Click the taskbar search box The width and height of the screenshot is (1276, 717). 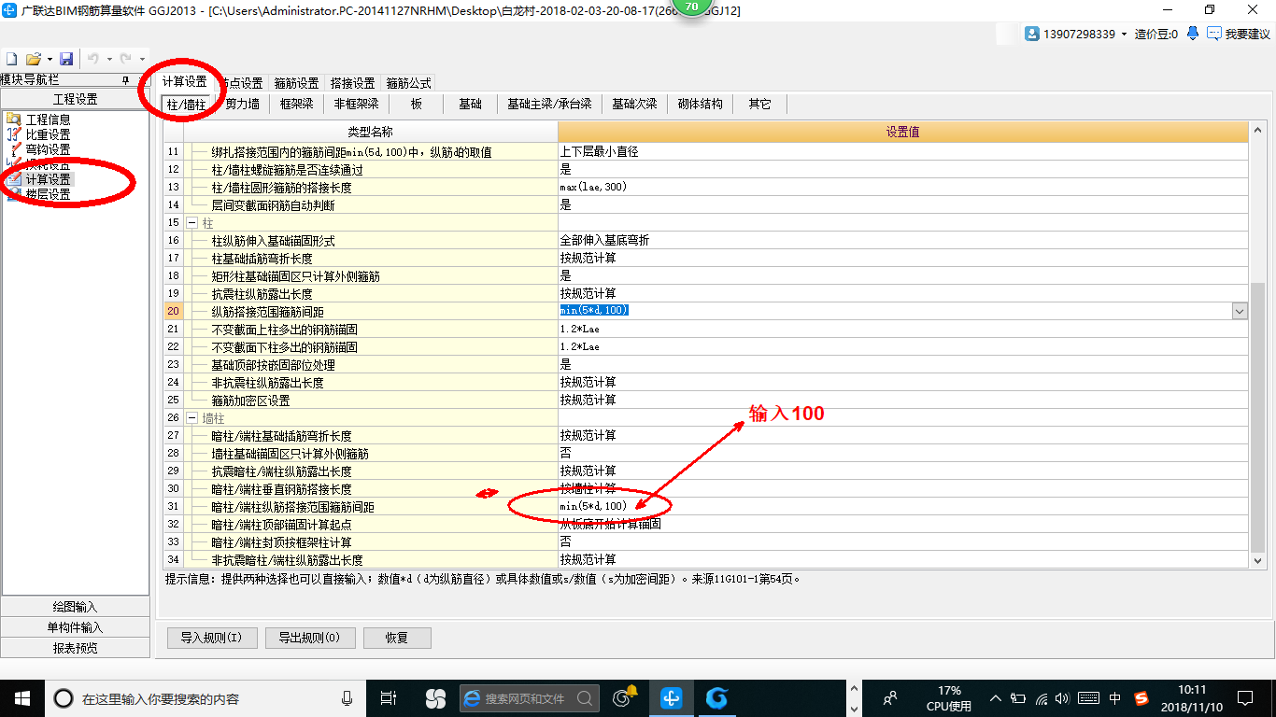coord(206,697)
